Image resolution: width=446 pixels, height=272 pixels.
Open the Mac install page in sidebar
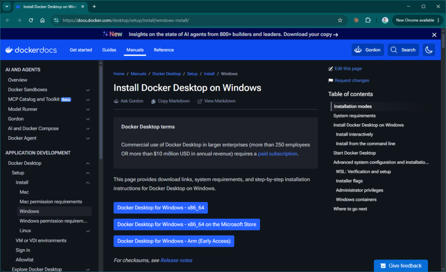coord(24,192)
